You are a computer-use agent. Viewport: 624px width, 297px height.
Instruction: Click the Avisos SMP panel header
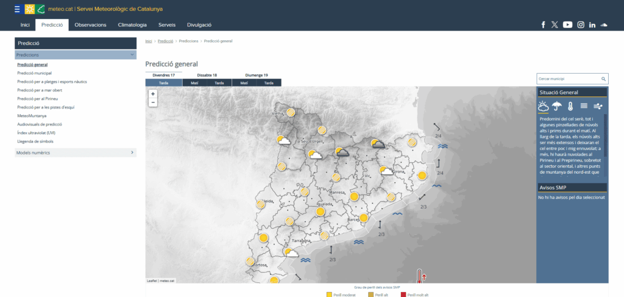point(572,187)
